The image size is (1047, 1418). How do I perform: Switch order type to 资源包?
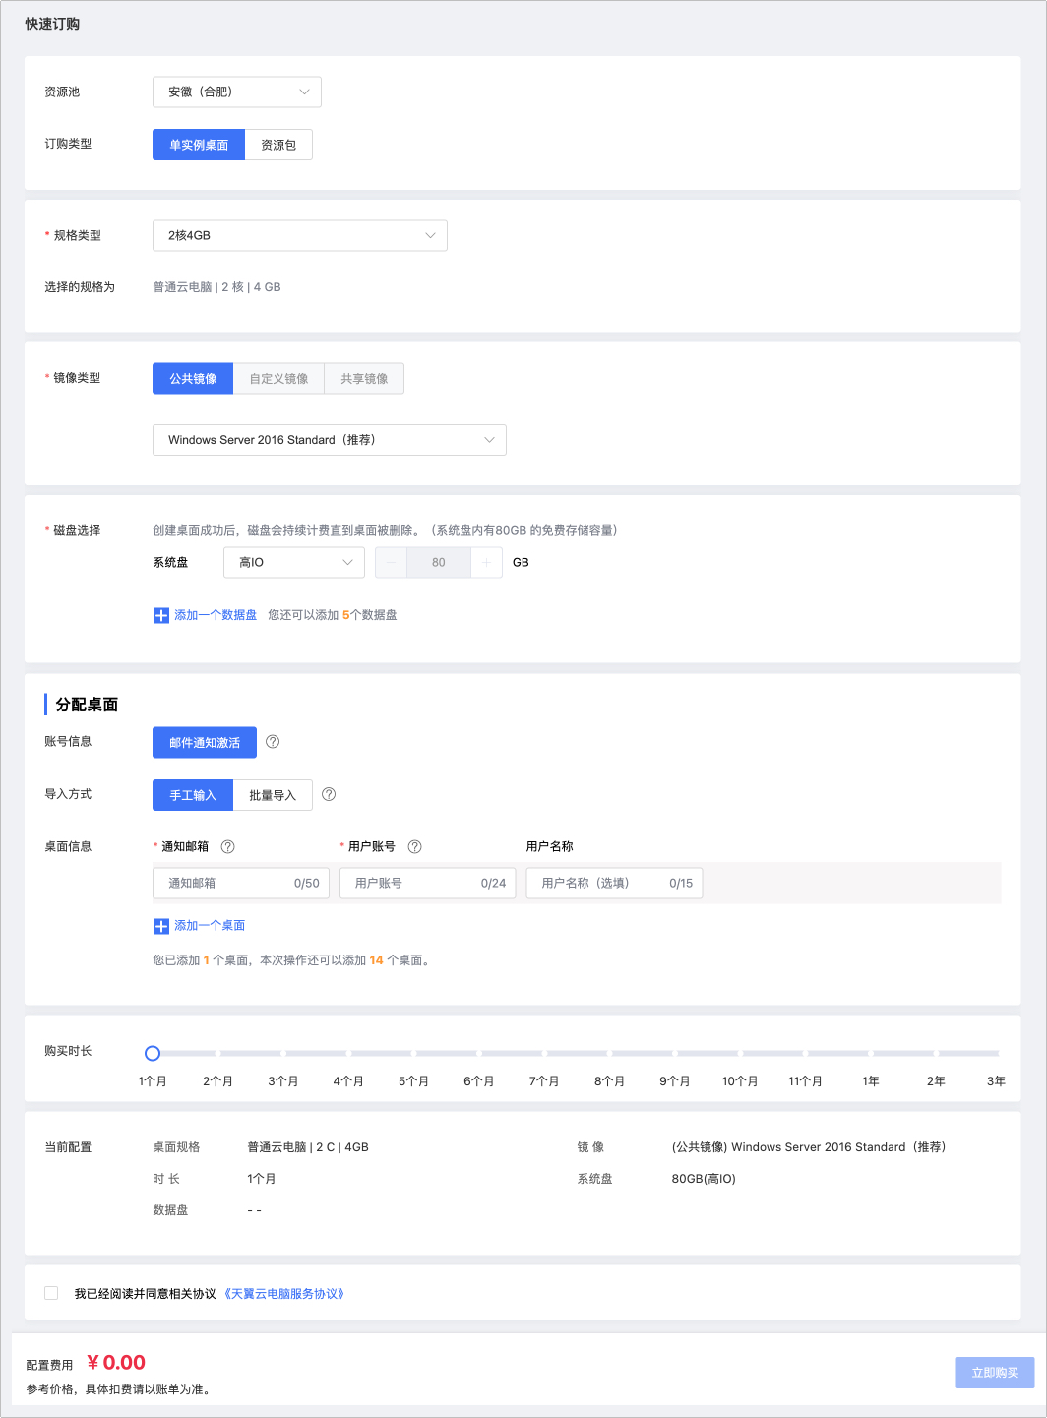(x=278, y=144)
